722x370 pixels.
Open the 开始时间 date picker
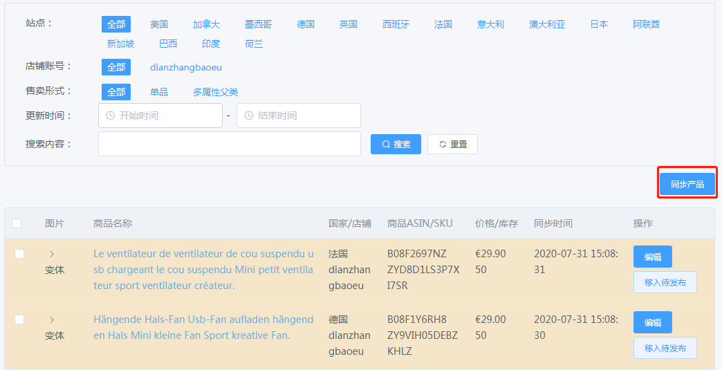[x=160, y=115]
